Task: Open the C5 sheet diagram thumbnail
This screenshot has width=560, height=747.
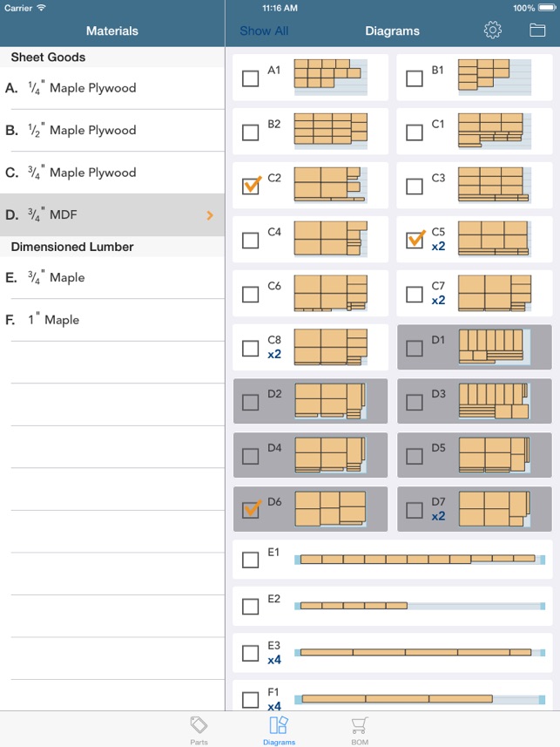Action: pyautogui.click(x=494, y=238)
